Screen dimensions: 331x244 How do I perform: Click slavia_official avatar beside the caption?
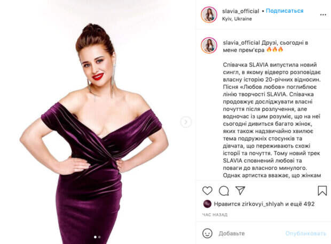[x=209, y=45]
